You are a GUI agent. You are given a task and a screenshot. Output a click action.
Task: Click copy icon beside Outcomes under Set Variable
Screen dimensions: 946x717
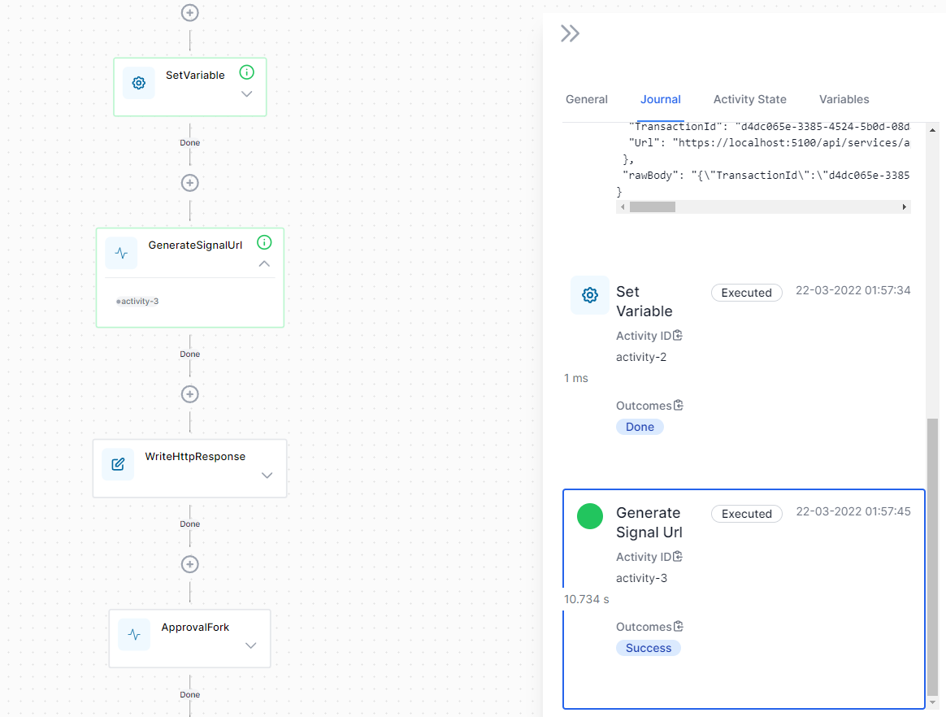[679, 405]
